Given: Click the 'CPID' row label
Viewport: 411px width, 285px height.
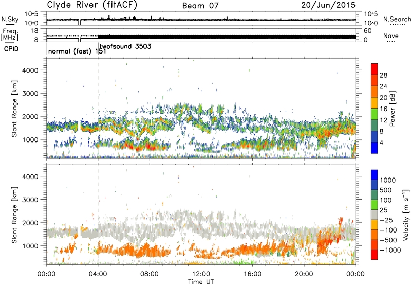Looking at the screenshot, I should pyautogui.click(x=11, y=49).
